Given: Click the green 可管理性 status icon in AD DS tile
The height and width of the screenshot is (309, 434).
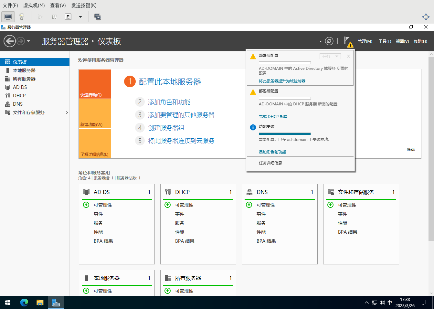Looking at the screenshot, I should click(x=86, y=205).
